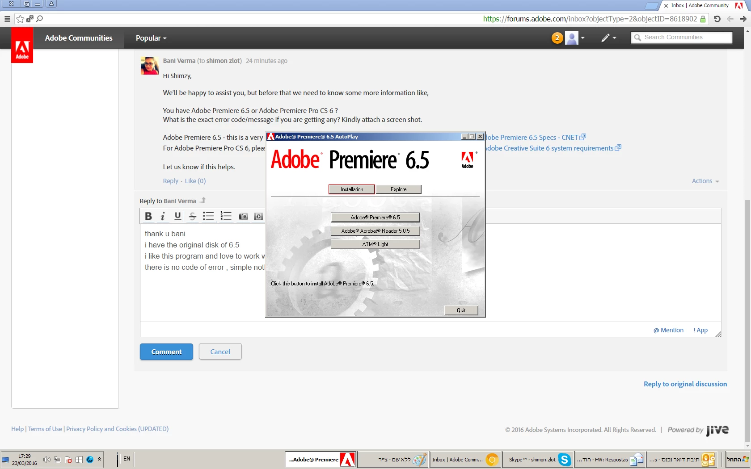751x469 pixels.
Task: Click the ! App link
Action: [700, 330]
